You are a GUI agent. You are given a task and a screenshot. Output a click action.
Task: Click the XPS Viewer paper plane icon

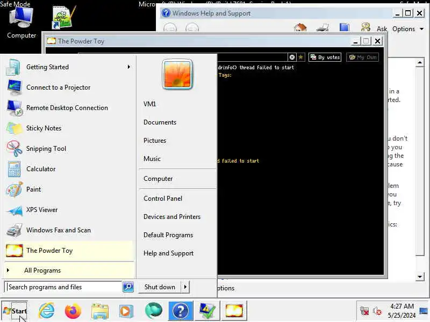15,210
